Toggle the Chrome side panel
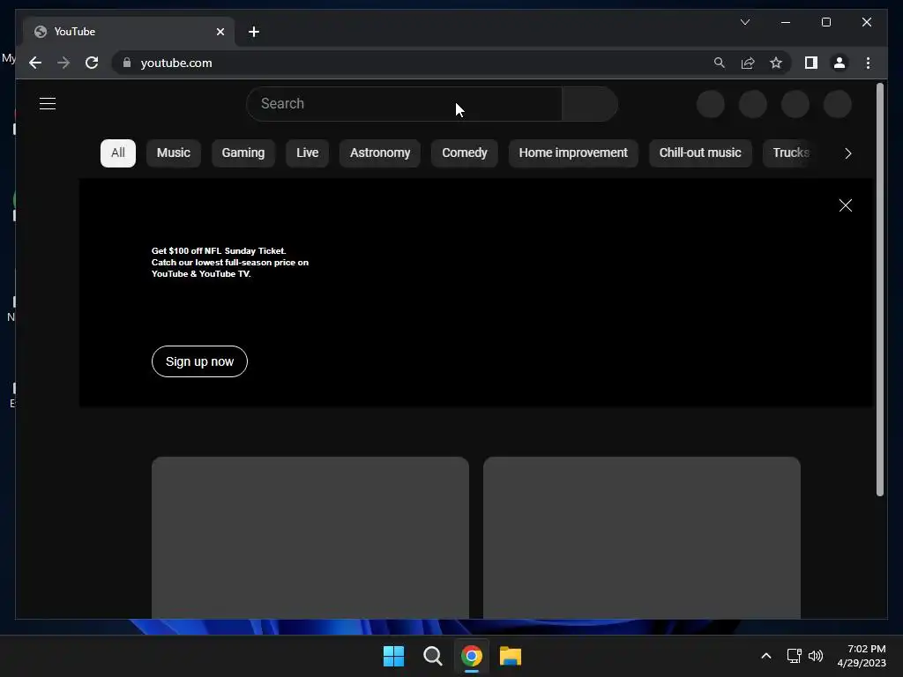 (x=811, y=63)
